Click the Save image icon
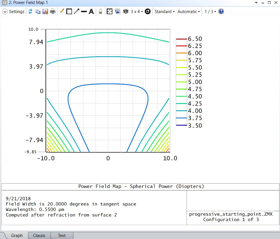The width and height of the screenshot is (280, 239). [x=45, y=12]
